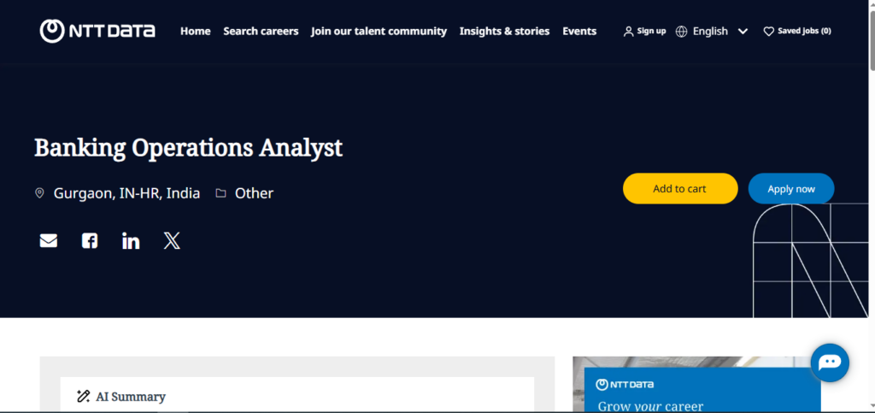The width and height of the screenshot is (875, 413).
Task: Share job via email icon
Action: tap(49, 240)
